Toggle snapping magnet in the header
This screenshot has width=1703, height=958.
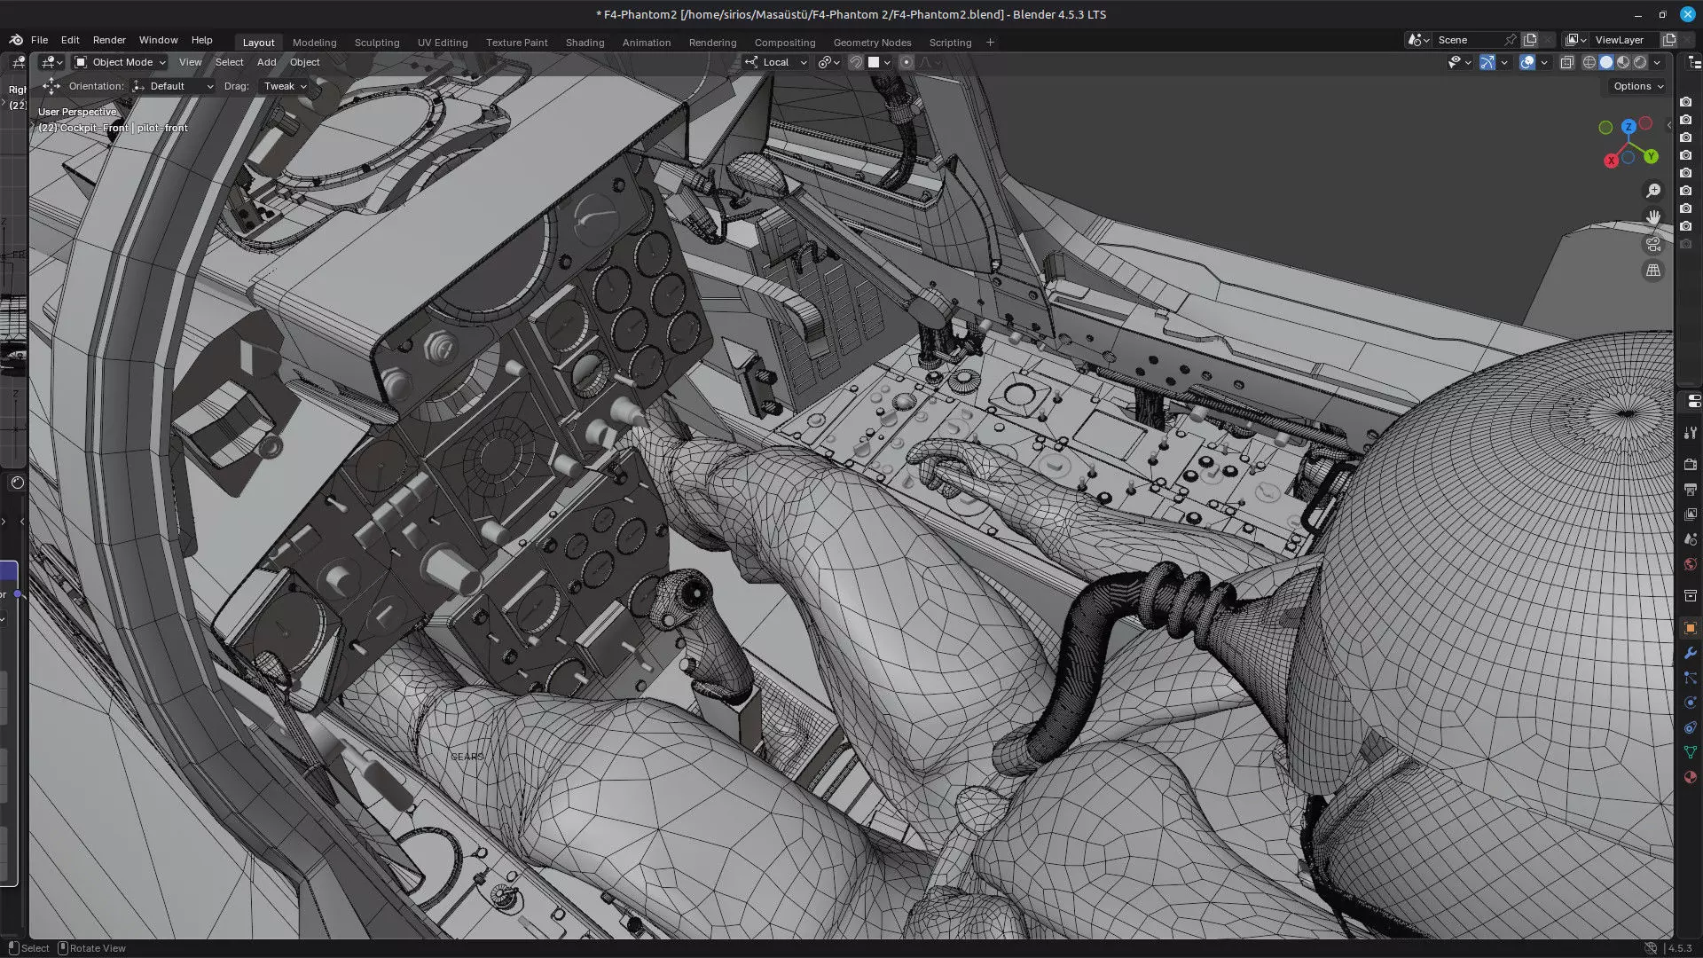pyautogui.click(x=856, y=62)
